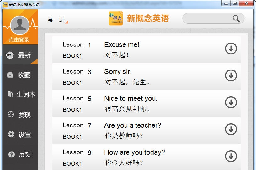Click BOOK1 under Lesson 9
Screen dimensions: 256x170
pyautogui.click(x=72, y=163)
